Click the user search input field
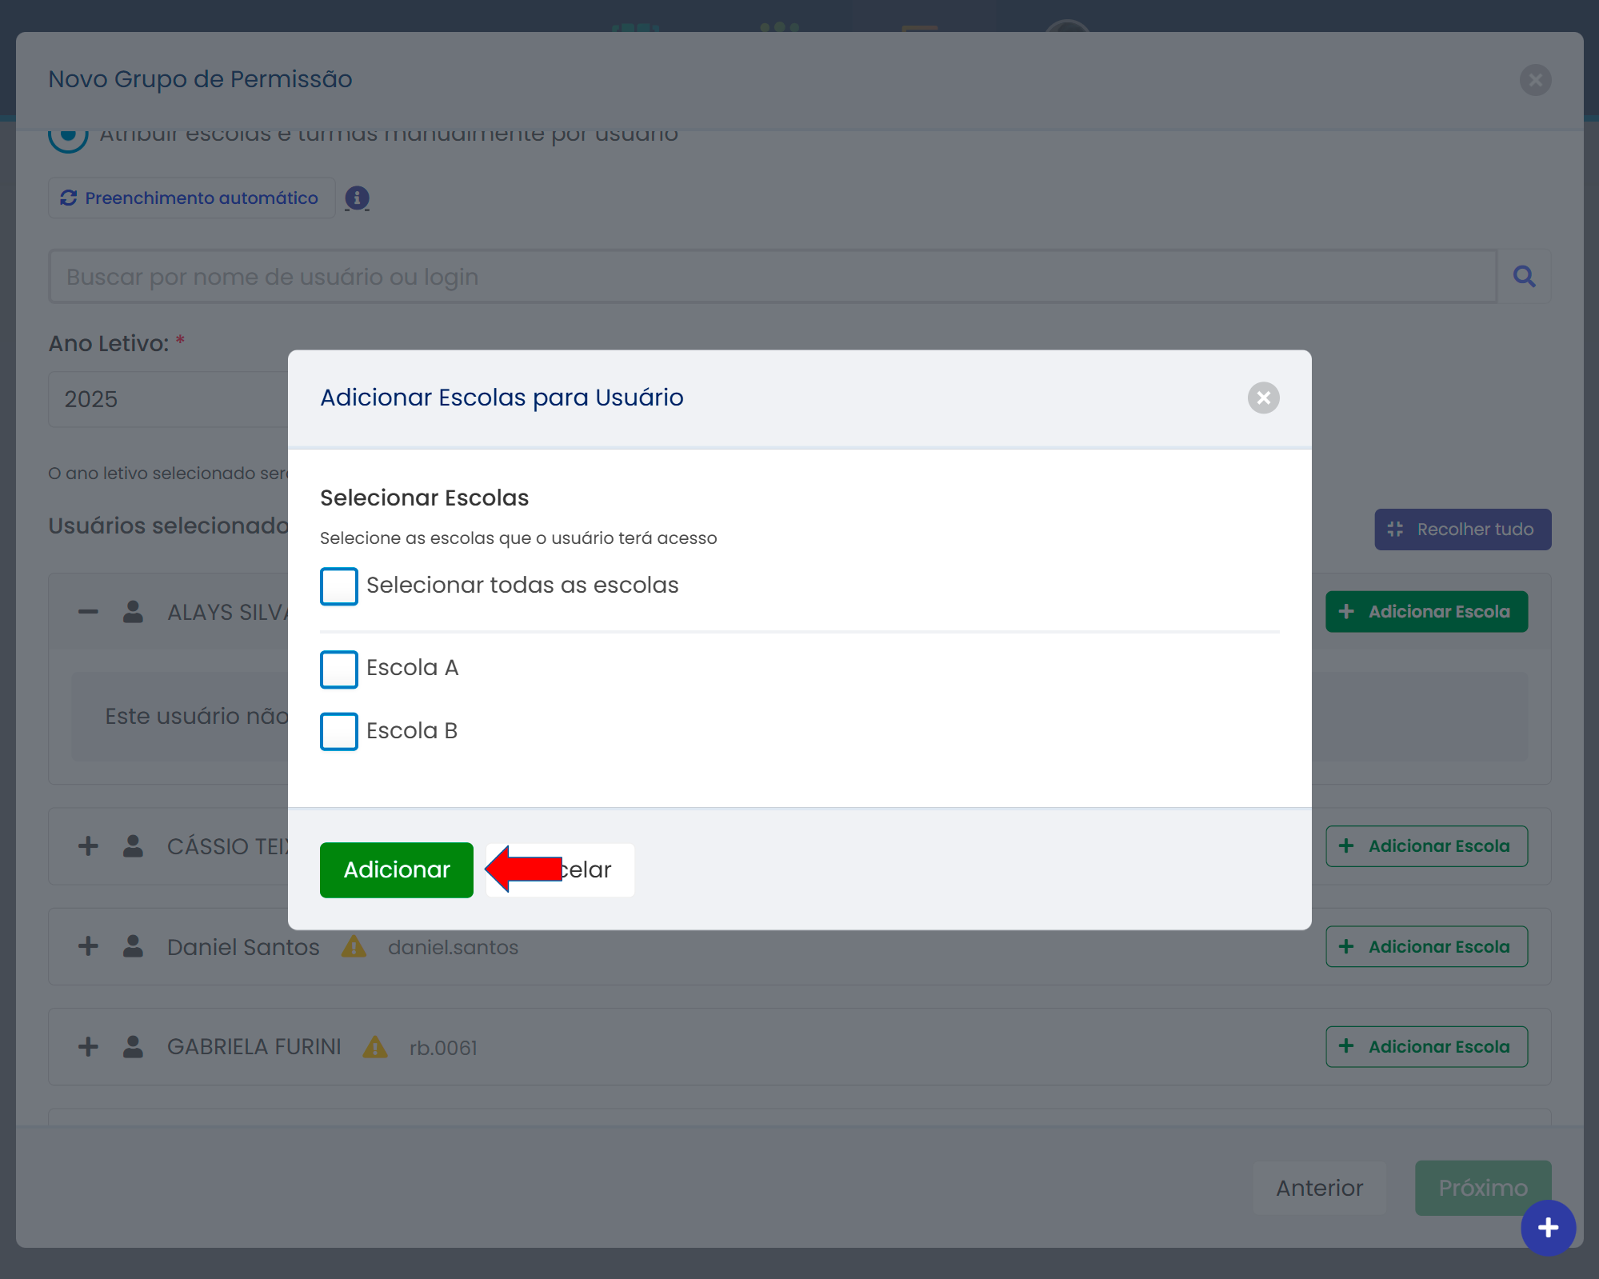1599x1279 pixels. (x=772, y=277)
